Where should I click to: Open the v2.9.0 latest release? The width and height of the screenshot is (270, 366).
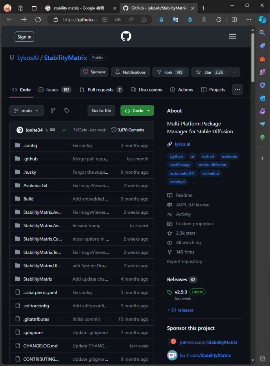pyautogui.click(x=181, y=292)
